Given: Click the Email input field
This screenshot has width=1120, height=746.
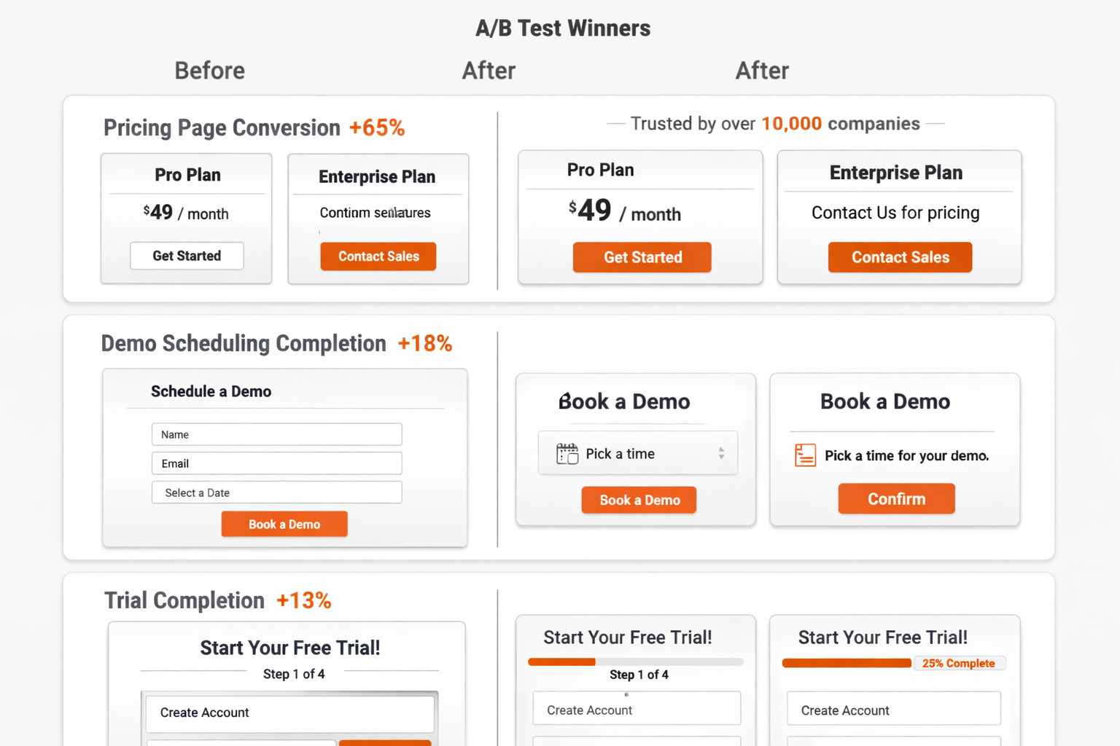Looking at the screenshot, I should [276, 463].
